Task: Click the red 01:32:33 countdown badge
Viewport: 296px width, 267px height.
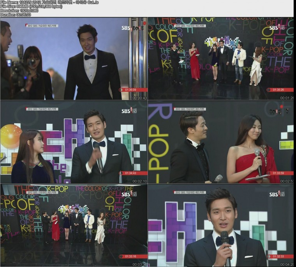Action: point(280,256)
